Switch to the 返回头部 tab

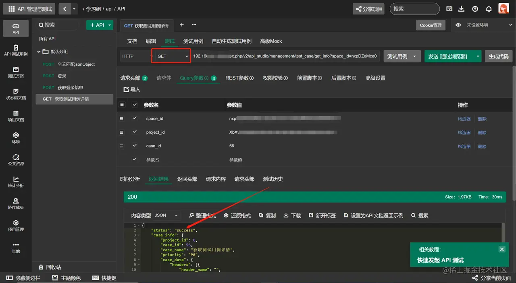click(187, 179)
